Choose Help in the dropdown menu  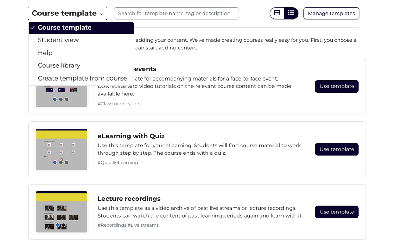[45, 53]
